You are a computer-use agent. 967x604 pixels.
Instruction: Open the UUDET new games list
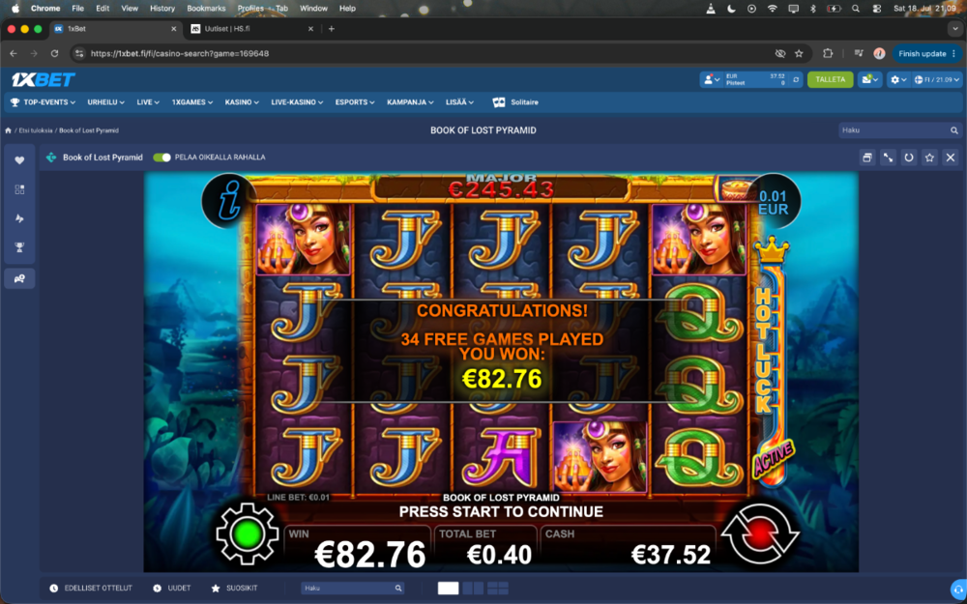(x=172, y=588)
